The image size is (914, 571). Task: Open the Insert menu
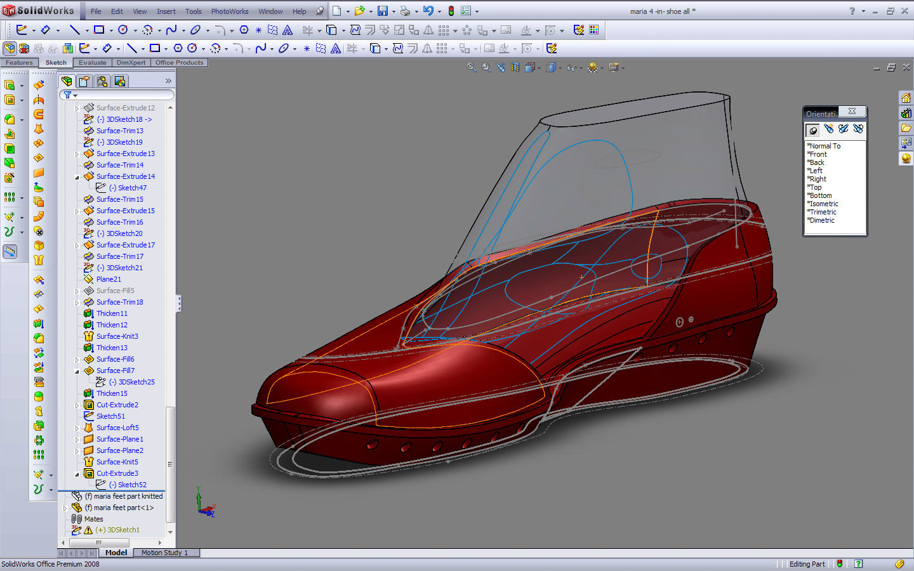pos(166,11)
